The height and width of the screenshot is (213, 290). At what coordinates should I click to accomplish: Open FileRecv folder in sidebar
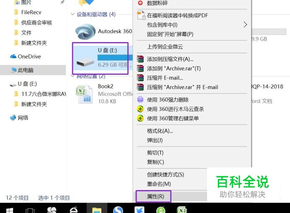pos(31,13)
